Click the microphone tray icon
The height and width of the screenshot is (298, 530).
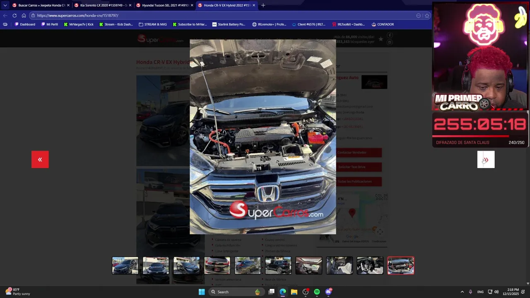coord(470,292)
